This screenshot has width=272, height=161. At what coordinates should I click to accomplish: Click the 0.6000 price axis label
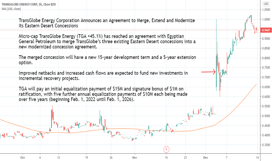click(266, 97)
